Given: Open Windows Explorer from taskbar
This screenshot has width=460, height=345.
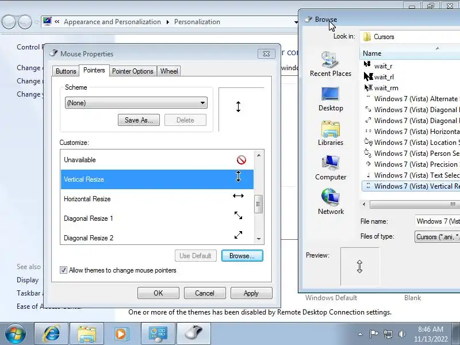Looking at the screenshot, I should tap(87, 334).
